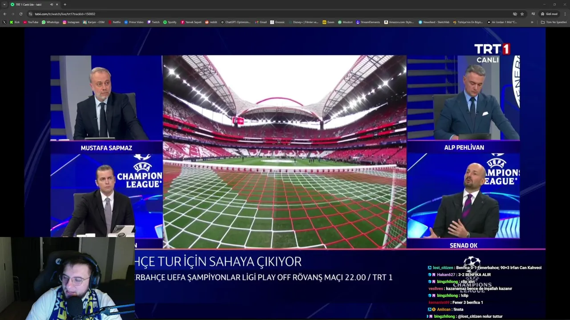
Task: Open a new browser tab
Action: [65, 4]
